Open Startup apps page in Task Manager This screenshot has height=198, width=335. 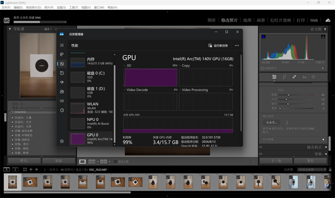pyautogui.click(x=62, y=82)
